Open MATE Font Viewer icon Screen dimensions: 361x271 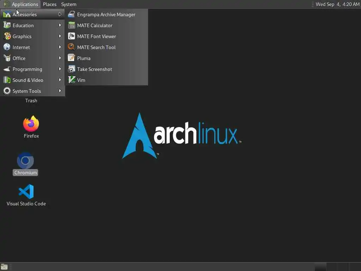71,36
